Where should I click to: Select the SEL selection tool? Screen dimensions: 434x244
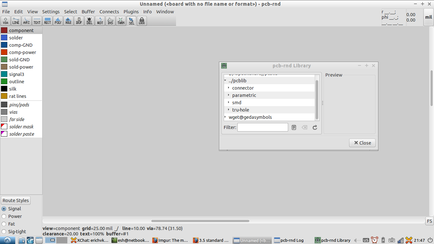(x=131, y=21)
